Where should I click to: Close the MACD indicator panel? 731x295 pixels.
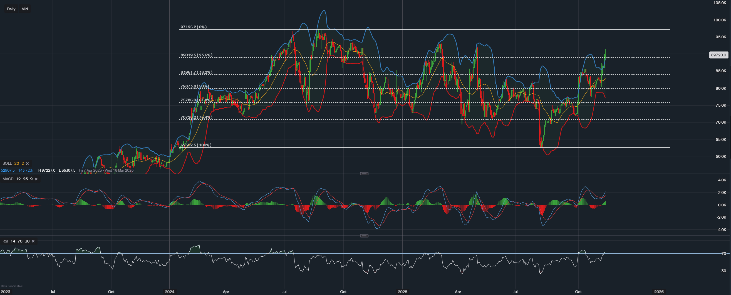[x=36, y=179]
